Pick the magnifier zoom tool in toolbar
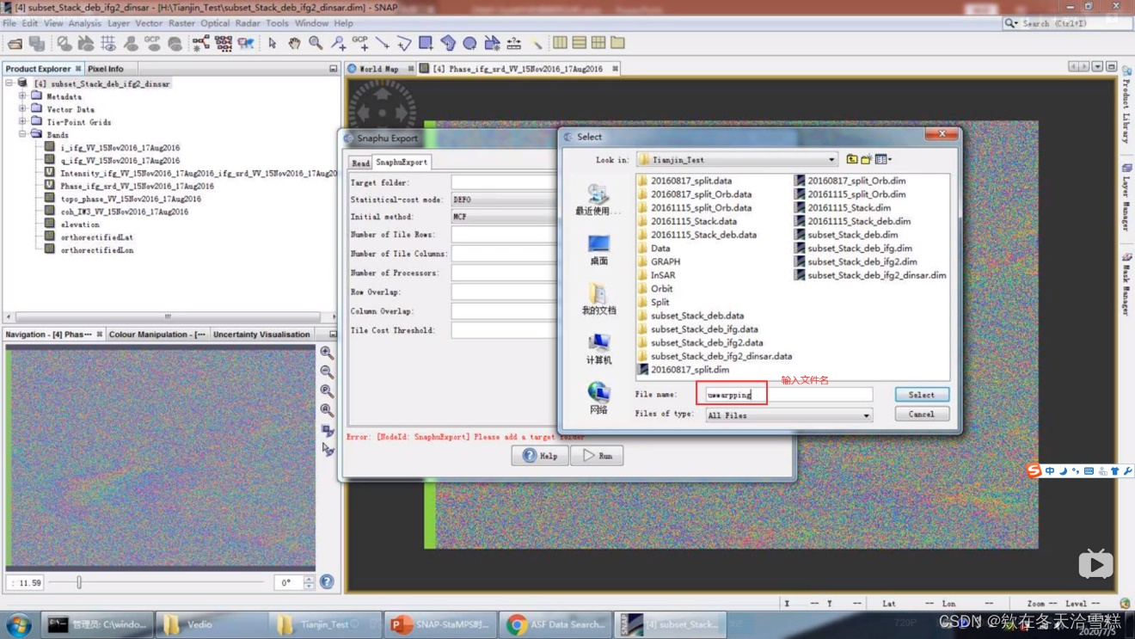The height and width of the screenshot is (639, 1135). click(316, 43)
